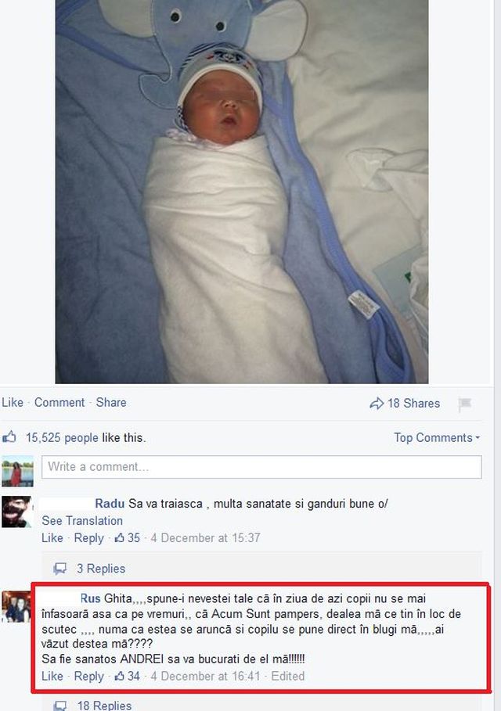Open Radu's profile picture
Viewport: 501px width, 711px height.
click(x=16, y=512)
